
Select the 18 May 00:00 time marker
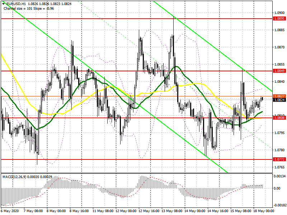[263, 211]
